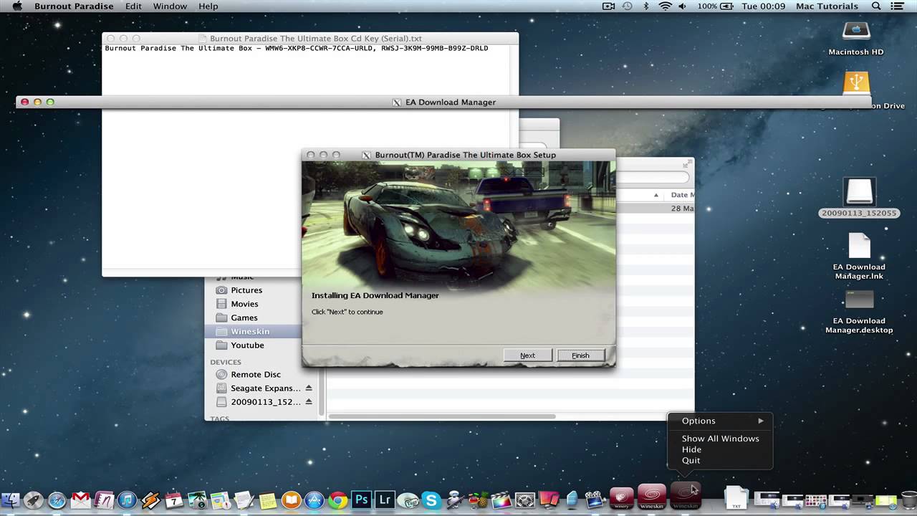The height and width of the screenshot is (516, 917).
Task: Launch Lightroom from the dock
Action: [384, 500]
